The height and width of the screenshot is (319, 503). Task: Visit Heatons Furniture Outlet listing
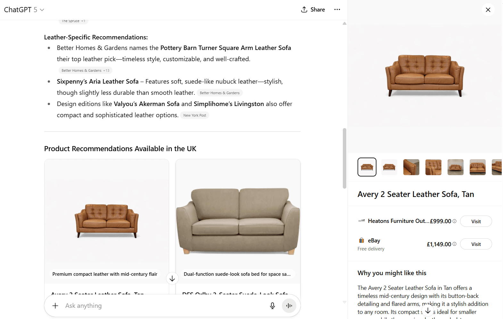(476, 221)
